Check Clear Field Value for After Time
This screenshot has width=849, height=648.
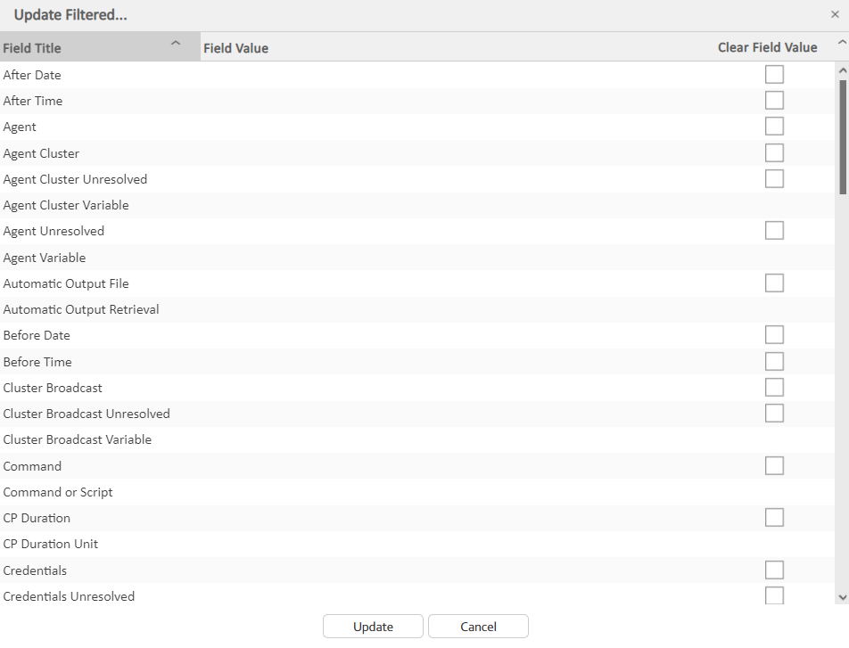774,101
